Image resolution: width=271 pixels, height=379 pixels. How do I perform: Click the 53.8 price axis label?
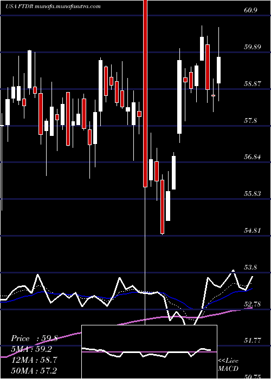[250, 267]
